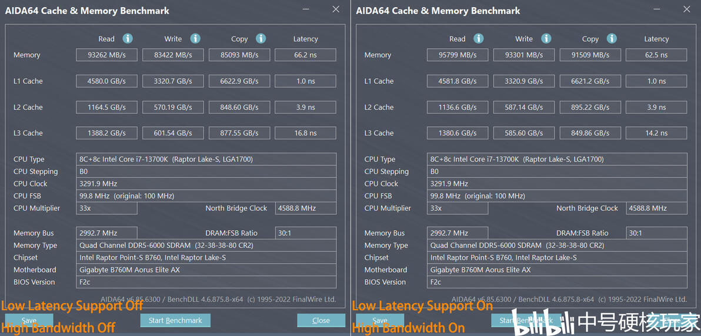Click the Write info icon in right window
This screenshot has width=701, height=336.
coord(546,38)
